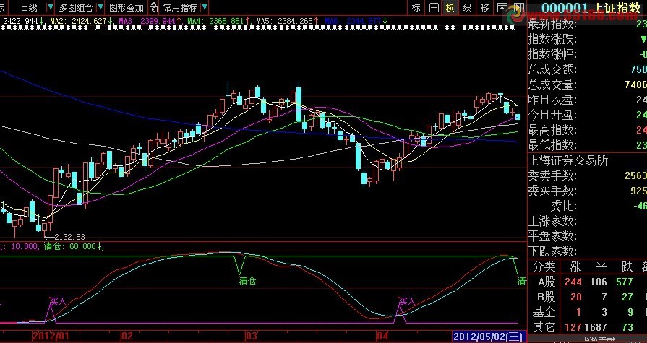This screenshot has height=343, width=647.
Task: Click the 今日开盘 row label
Action: point(552,115)
